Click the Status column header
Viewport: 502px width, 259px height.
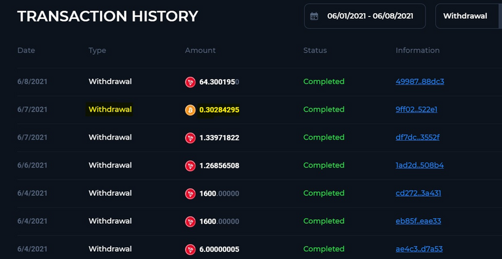[x=315, y=50]
